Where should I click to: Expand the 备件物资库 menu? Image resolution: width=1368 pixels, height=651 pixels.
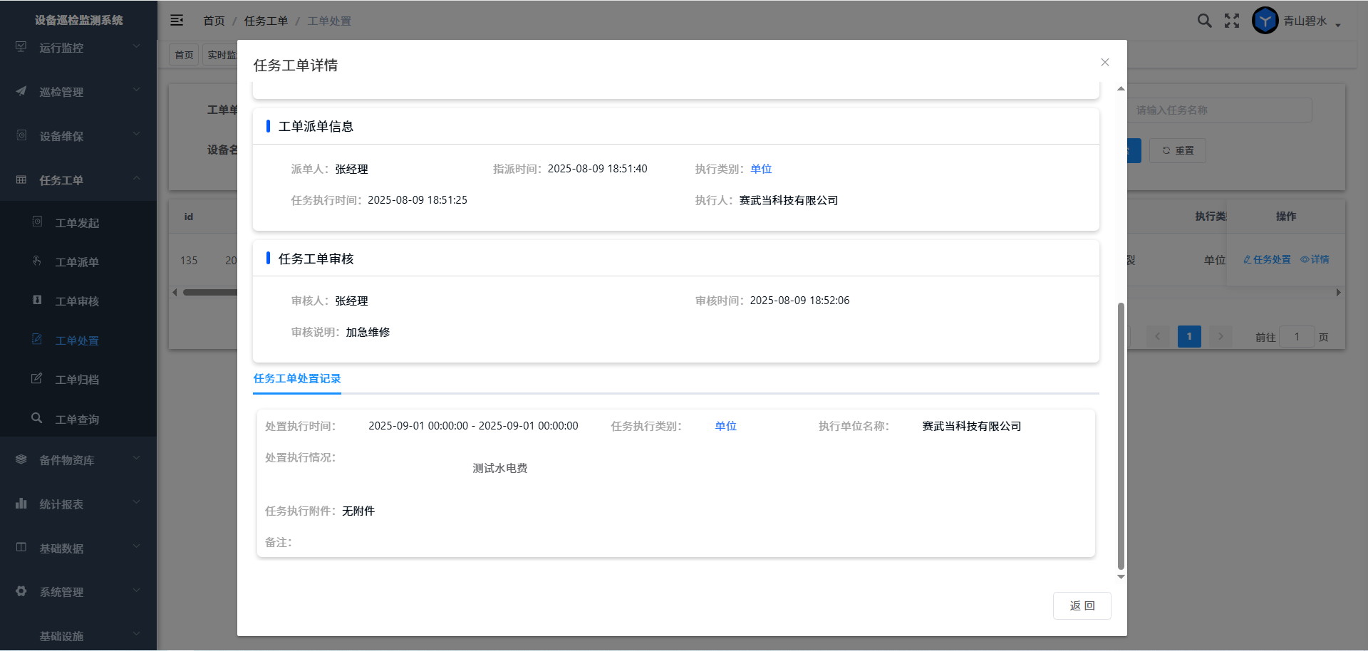tap(78, 460)
